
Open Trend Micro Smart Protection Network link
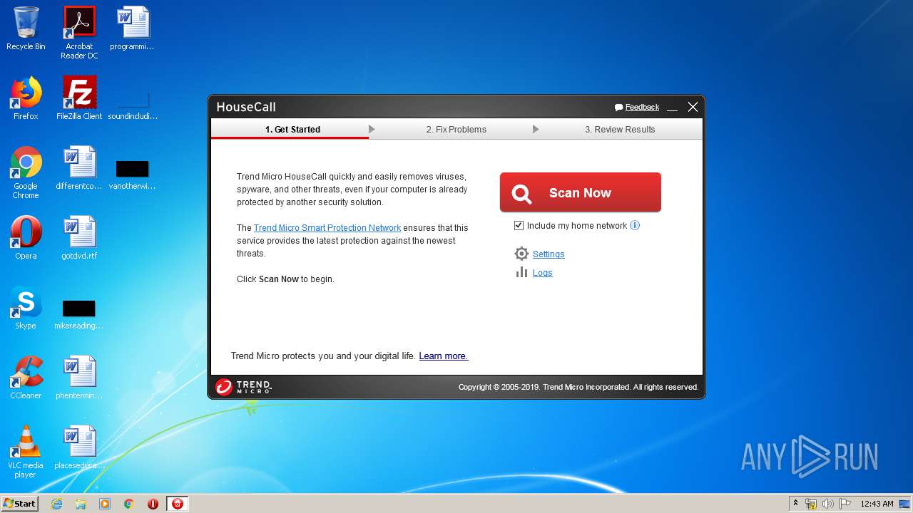[327, 228]
